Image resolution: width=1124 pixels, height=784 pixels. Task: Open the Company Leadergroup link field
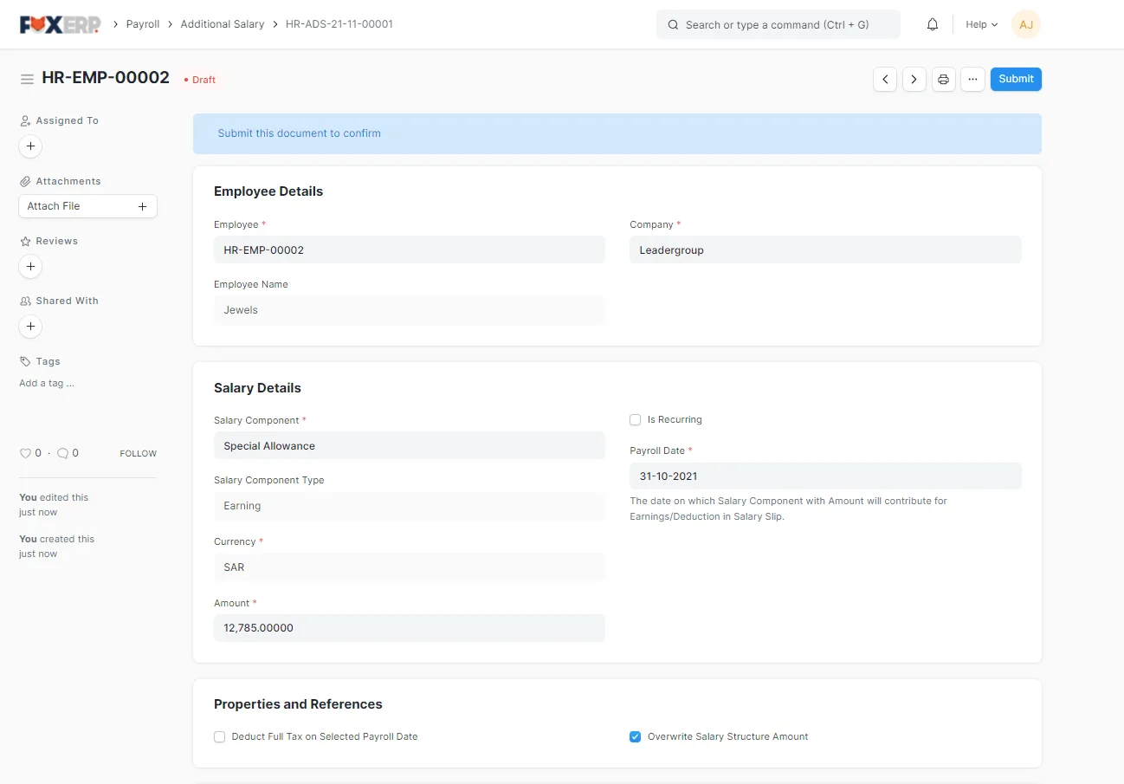[825, 249]
